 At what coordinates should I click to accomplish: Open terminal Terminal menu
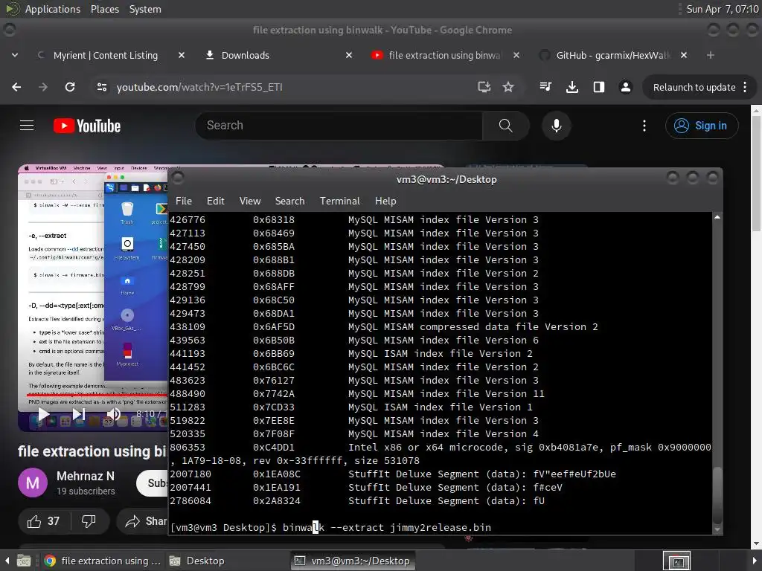point(339,201)
